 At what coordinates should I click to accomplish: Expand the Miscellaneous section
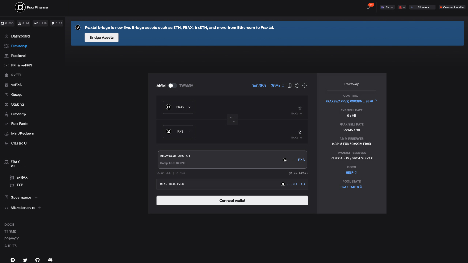tap(39, 208)
